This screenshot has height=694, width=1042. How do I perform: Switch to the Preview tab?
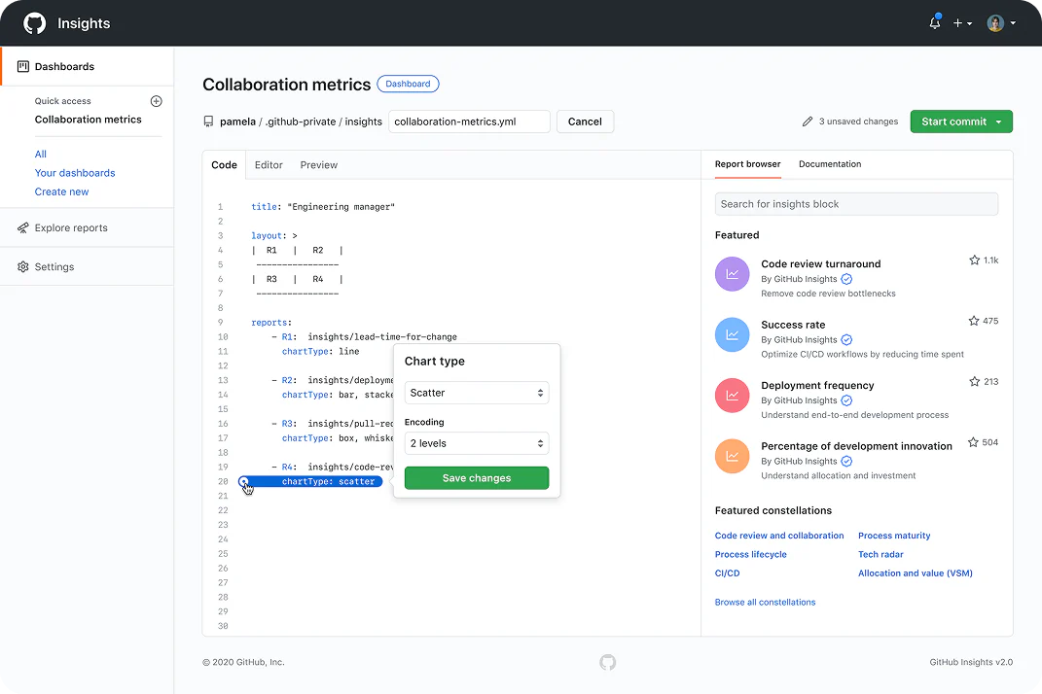(318, 164)
